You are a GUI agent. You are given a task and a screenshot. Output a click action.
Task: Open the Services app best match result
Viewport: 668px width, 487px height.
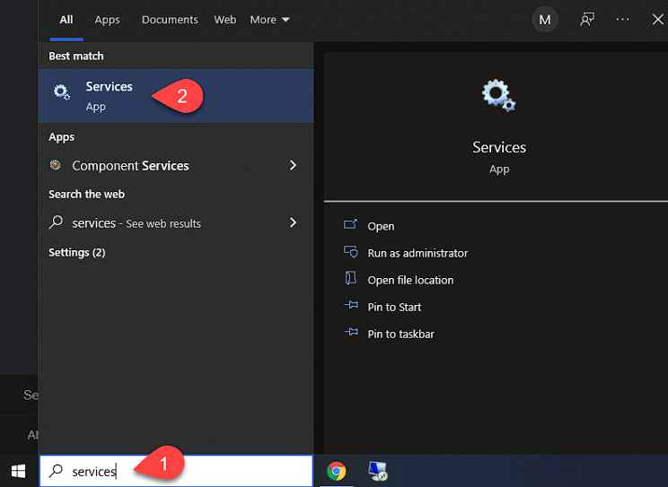pyautogui.click(x=109, y=95)
